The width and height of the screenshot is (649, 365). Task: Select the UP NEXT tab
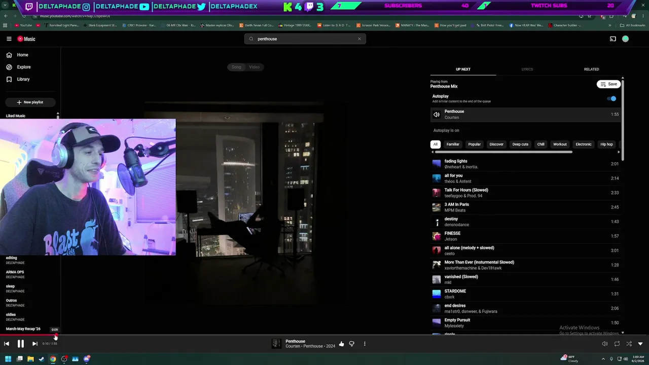(x=463, y=69)
